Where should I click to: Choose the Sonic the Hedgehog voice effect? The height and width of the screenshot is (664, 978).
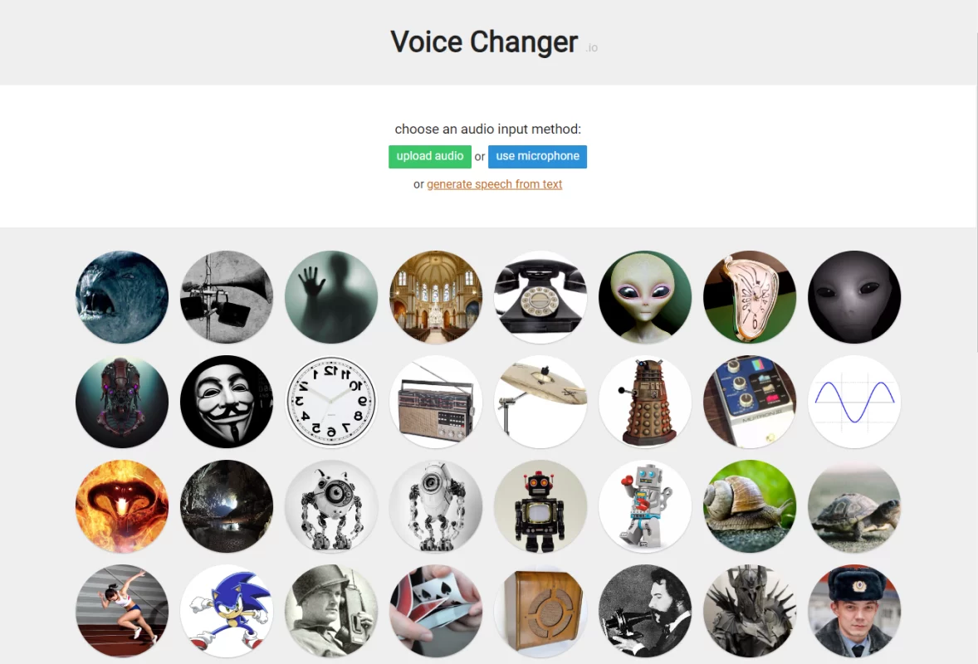pos(227,610)
